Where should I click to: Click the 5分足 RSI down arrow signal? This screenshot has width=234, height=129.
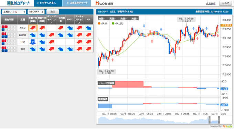[x=88, y=28]
